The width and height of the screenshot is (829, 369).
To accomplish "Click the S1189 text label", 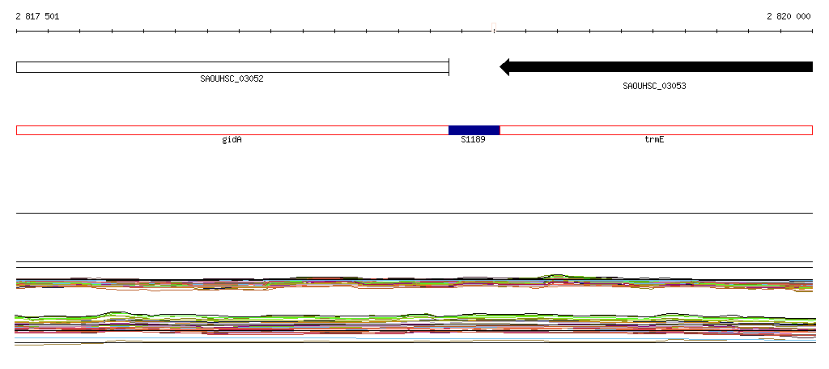I will point(473,140).
